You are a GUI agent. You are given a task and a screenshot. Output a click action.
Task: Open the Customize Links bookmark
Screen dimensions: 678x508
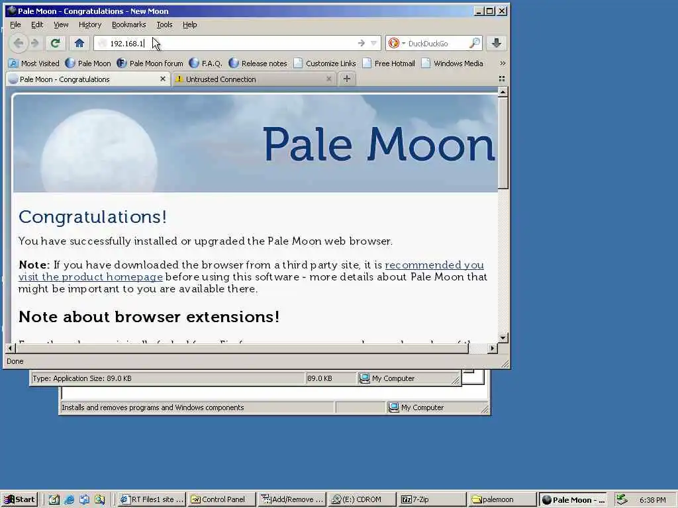click(x=324, y=63)
